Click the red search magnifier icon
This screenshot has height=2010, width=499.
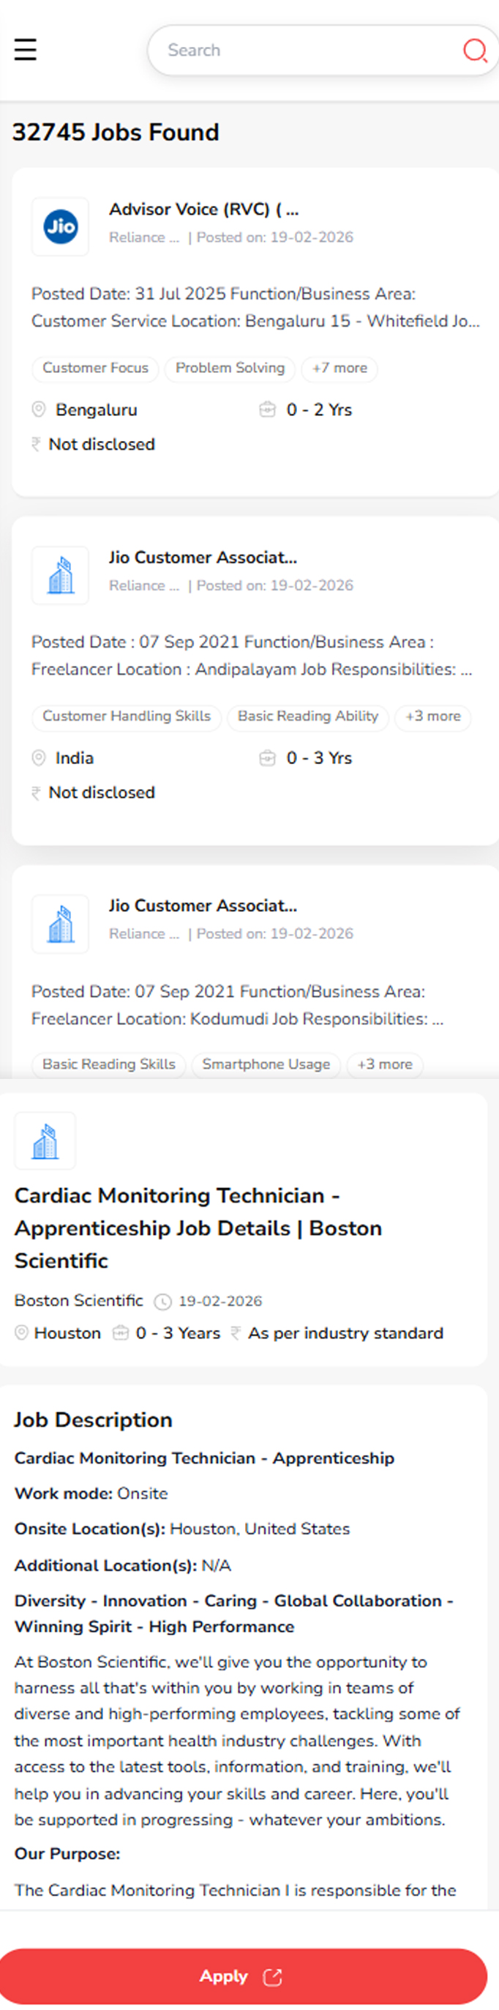[x=475, y=50]
